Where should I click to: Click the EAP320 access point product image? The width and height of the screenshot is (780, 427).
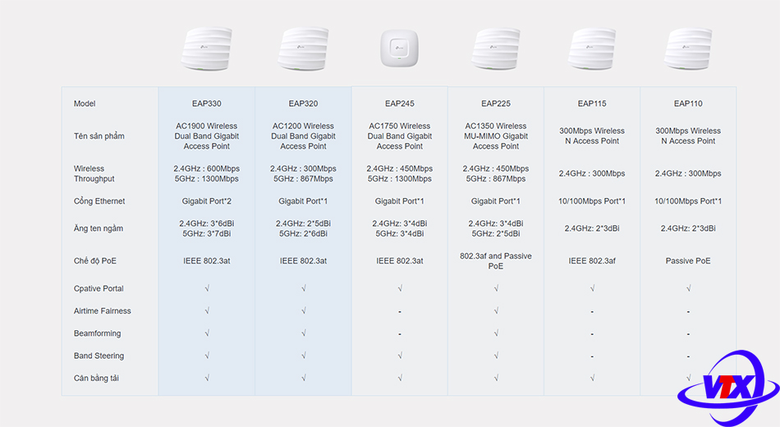303,48
